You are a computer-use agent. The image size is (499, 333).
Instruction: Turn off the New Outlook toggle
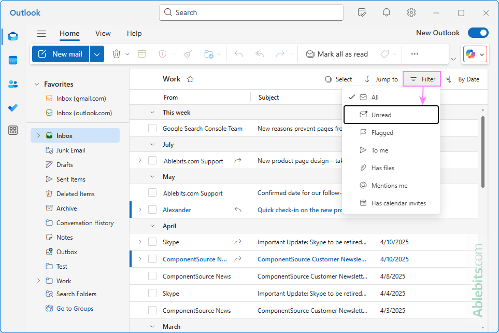tap(478, 33)
